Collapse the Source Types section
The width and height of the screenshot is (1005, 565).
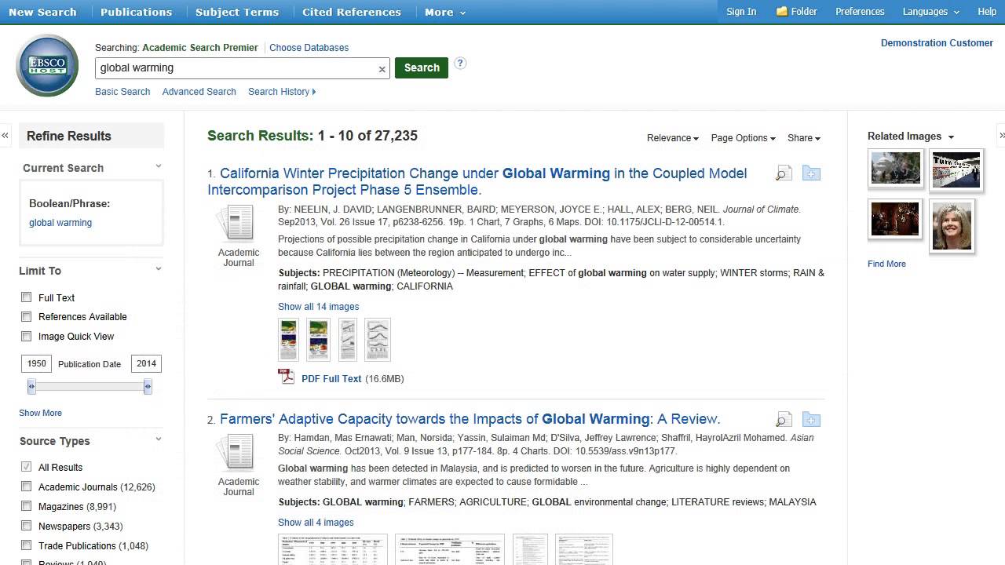point(159,439)
